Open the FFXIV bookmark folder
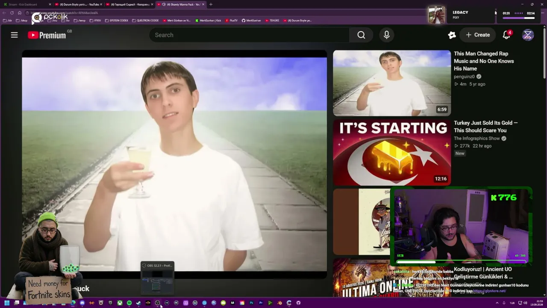Viewport: 547px width, 308px height. point(95,21)
